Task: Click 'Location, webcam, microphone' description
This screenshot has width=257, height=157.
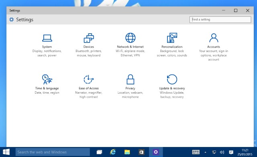Action: pos(130,95)
